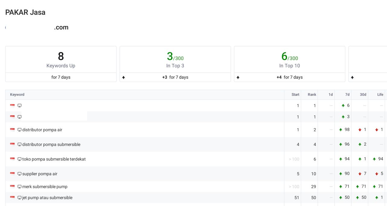Click the up arrow in the In Top 3 card

click(123, 78)
